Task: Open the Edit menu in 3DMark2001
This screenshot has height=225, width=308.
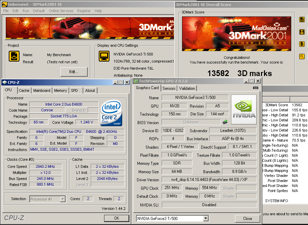Action: tap(15, 11)
